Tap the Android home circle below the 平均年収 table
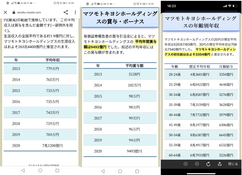242x175 pixels. (x=40, y=171)
